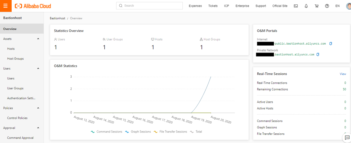Open the ICP top menu
The height and width of the screenshot is (143, 351).
(x=227, y=6)
